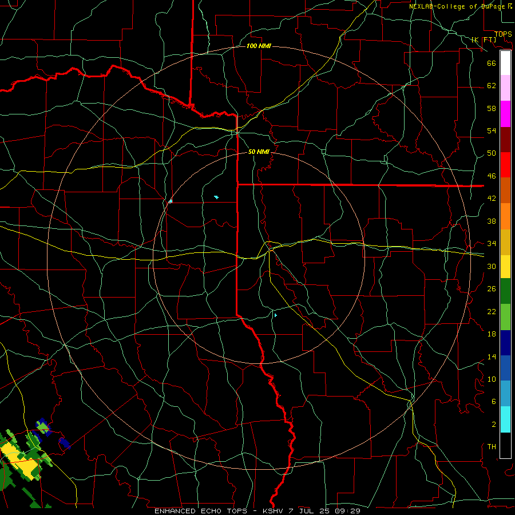The image size is (515, 515).
Task: Click the "K FT" units label
Action: (484, 39)
